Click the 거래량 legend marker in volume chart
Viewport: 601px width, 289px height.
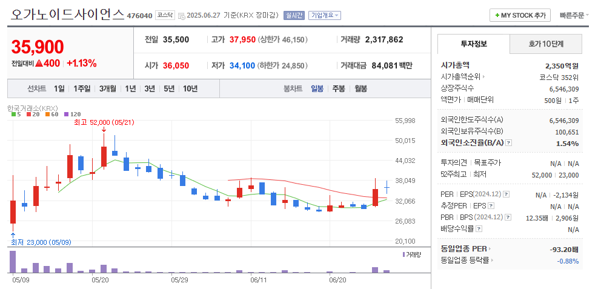click(x=404, y=254)
